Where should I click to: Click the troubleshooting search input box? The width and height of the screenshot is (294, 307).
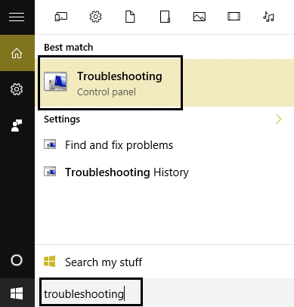(91, 293)
